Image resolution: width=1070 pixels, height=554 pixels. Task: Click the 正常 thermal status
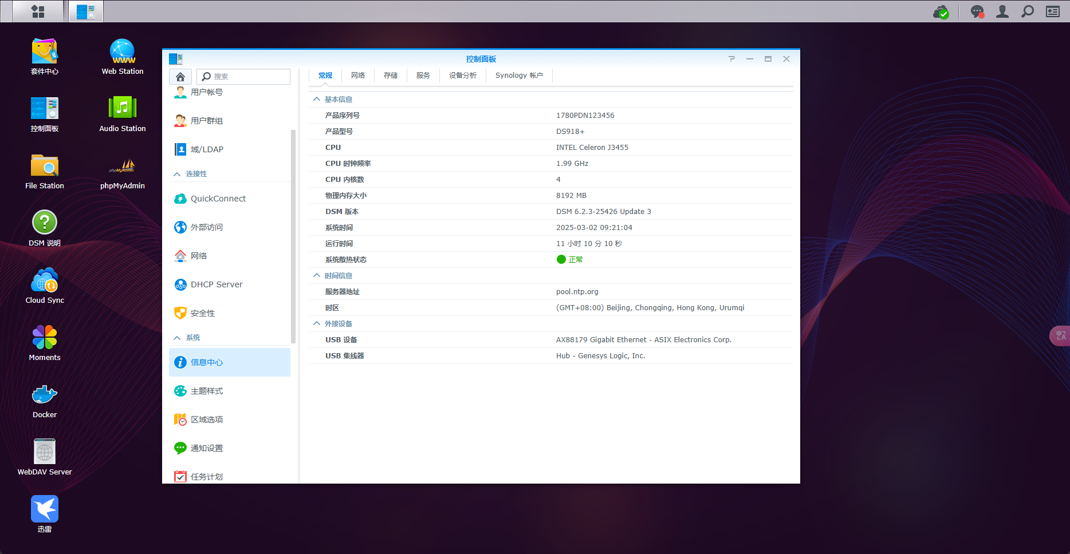pos(570,260)
